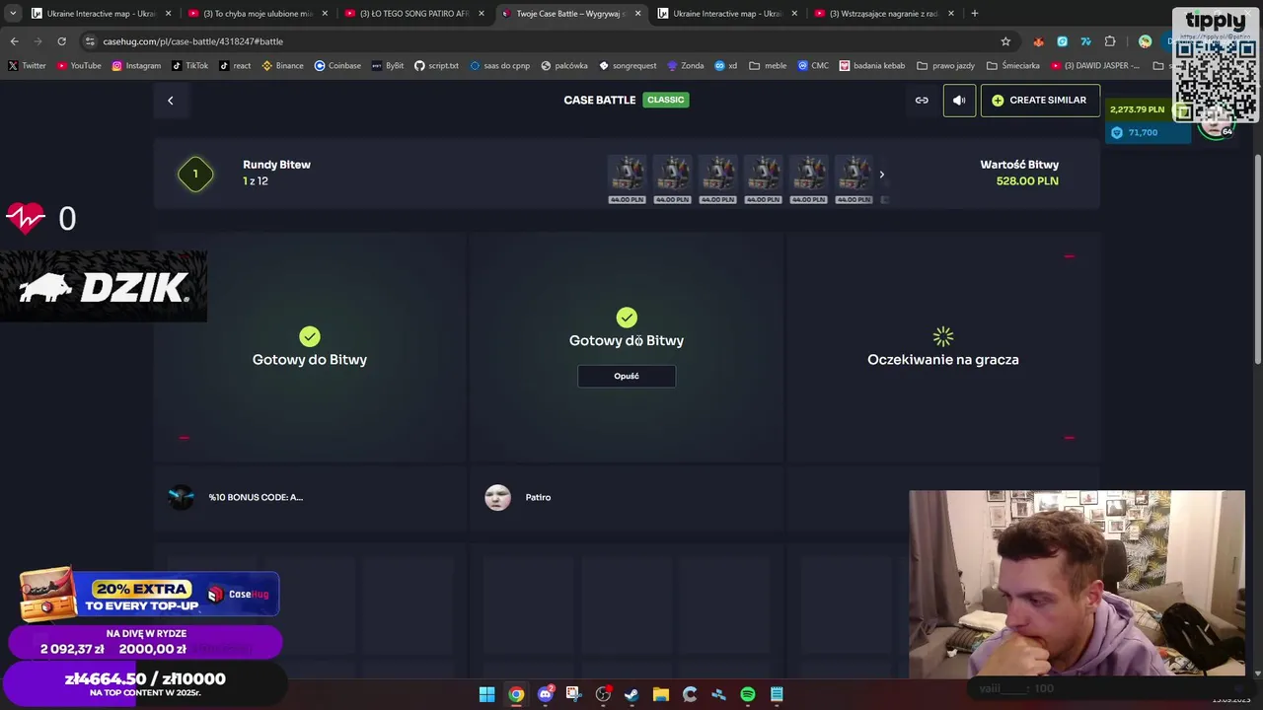This screenshot has height=710, width=1263.
Task: Open the Zonda bookmark
Action: 686,66
